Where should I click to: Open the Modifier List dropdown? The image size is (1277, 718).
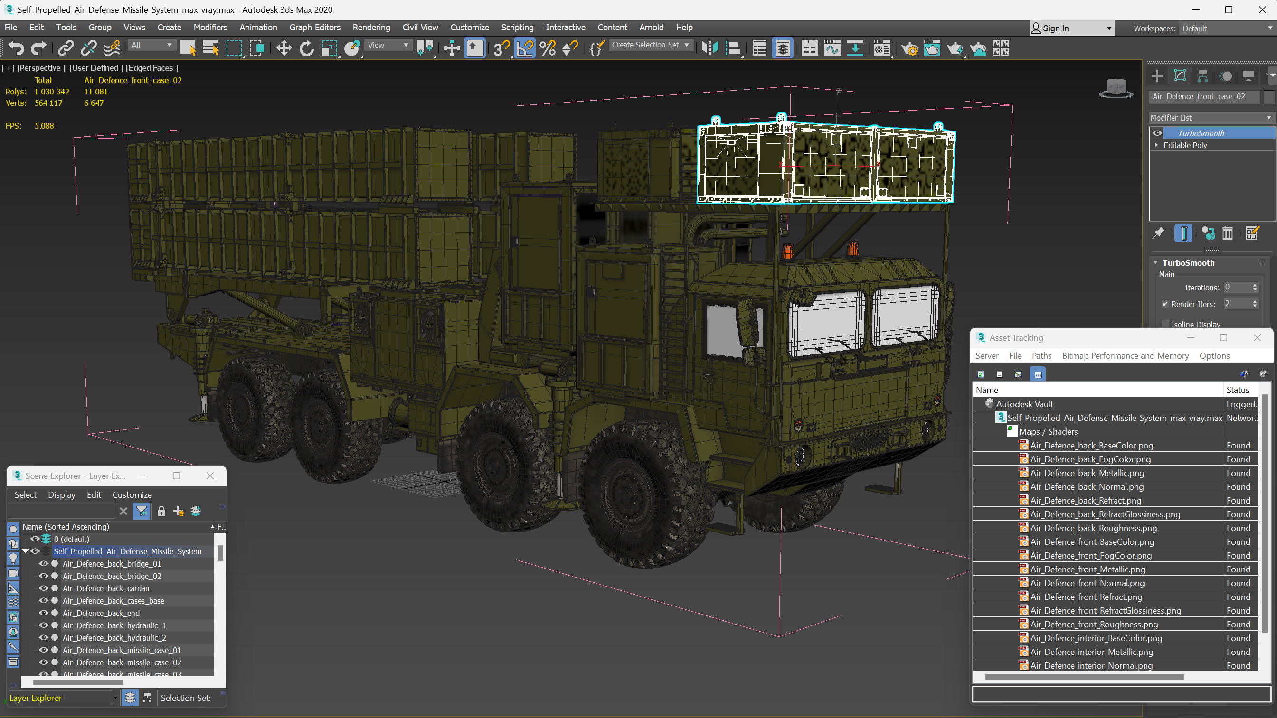coord(1211,117)
